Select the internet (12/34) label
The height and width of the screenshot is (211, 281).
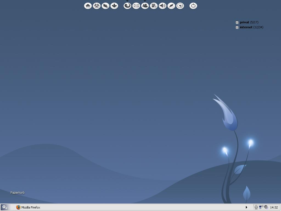click(x=251, y=27)
